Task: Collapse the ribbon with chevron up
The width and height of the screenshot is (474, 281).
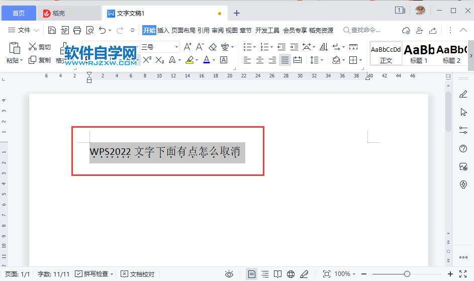Action: pyautogui.click(x=463, y=30)
